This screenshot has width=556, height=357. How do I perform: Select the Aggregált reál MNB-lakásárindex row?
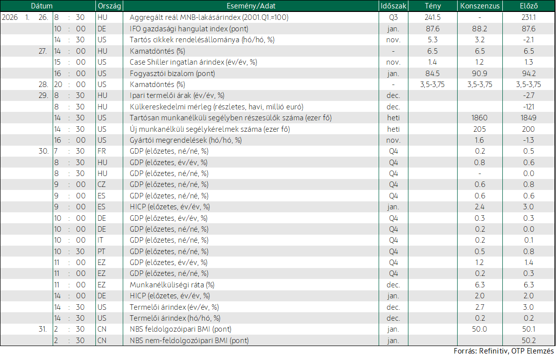coord(278,17)
